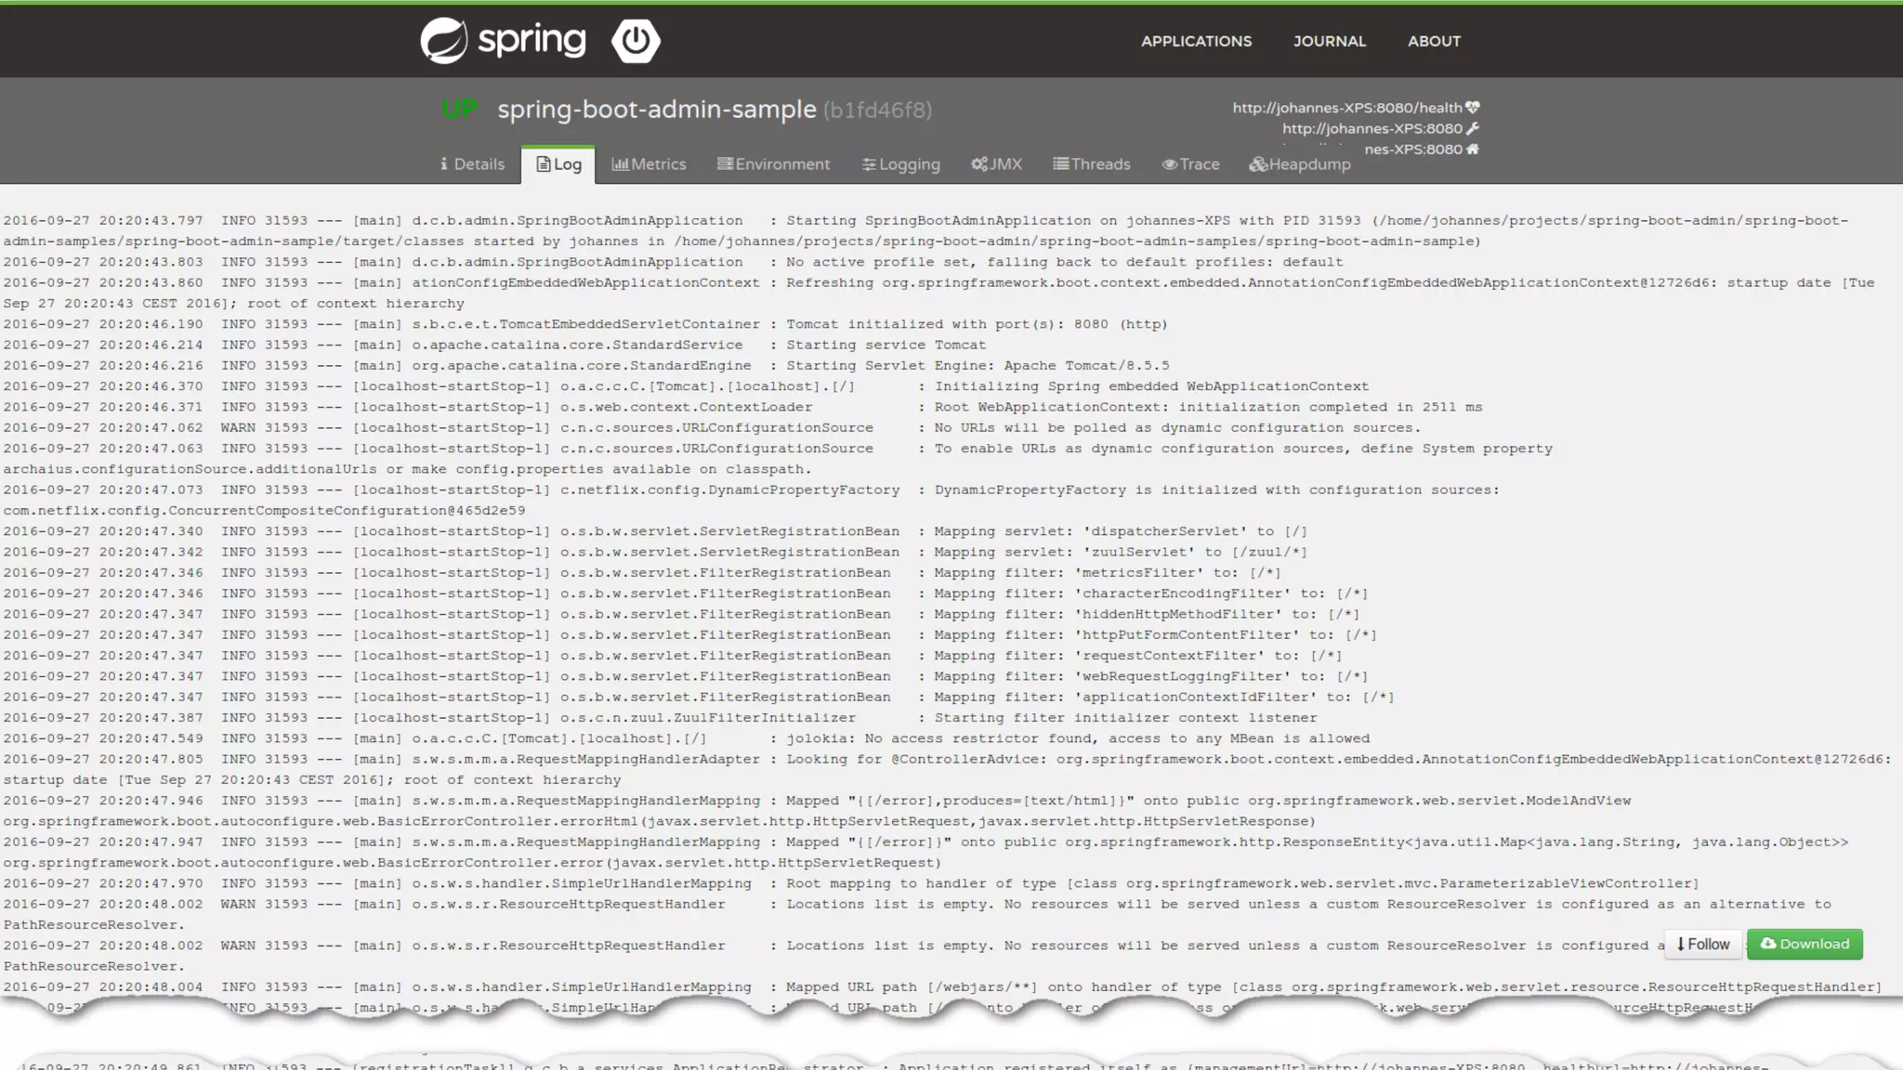Open Journal in top navigation
Image resolution: width=1903 pixels, height=1070 pixels.
tap(1329, 41)
